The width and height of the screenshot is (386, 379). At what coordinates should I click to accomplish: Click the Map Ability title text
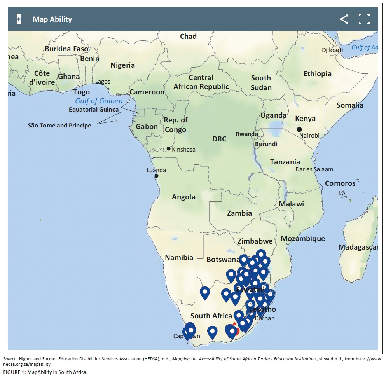[x=52, y=19]
